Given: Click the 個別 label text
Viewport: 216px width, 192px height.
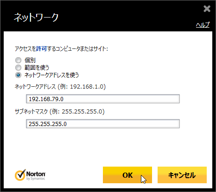Looking at the screenshot, I should pos(30,60).
